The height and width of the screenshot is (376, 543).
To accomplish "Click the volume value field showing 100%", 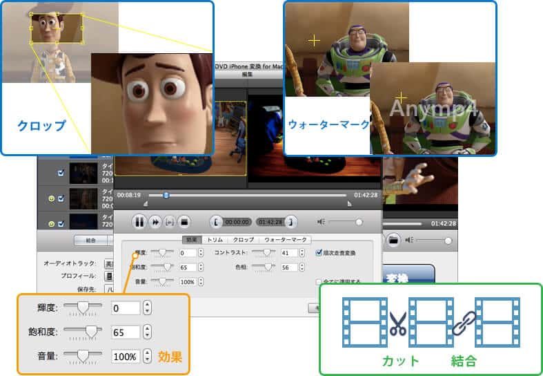I will point(188,282).
